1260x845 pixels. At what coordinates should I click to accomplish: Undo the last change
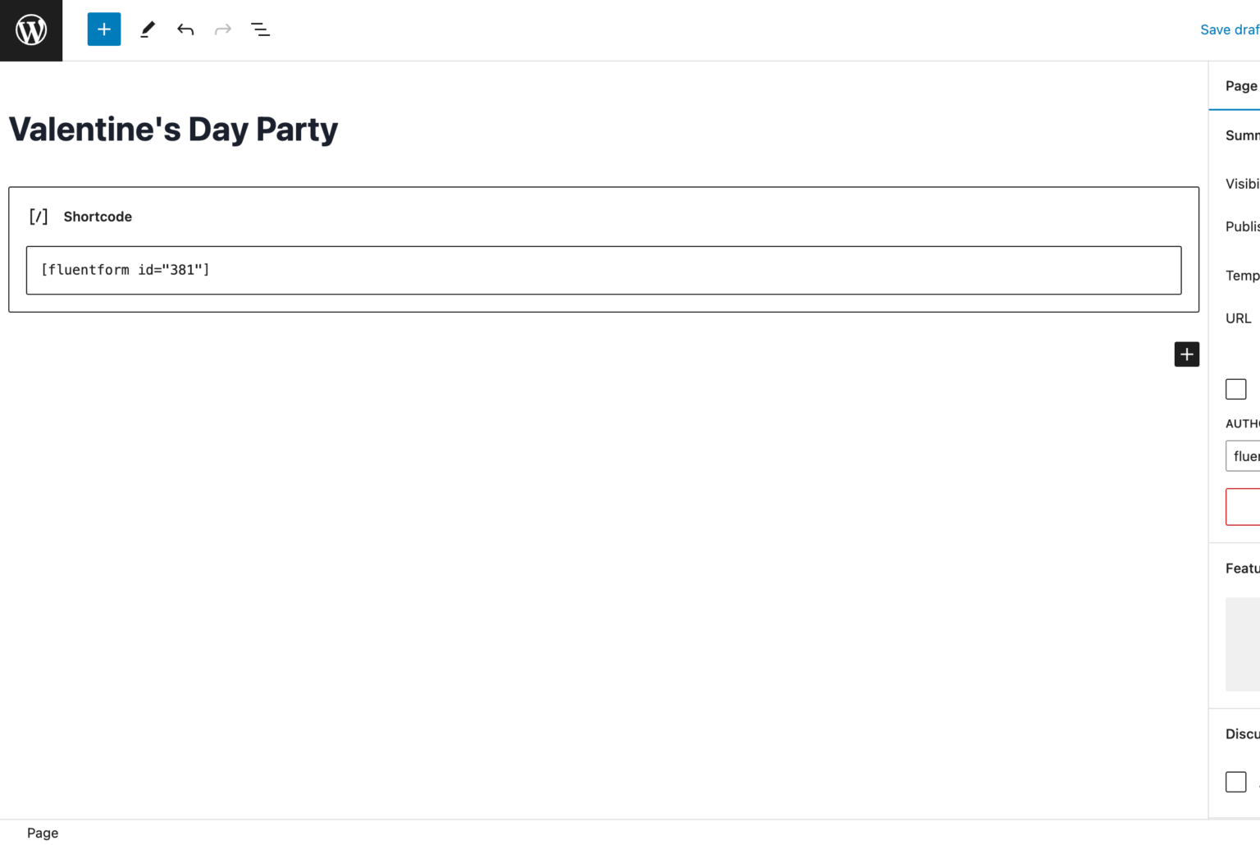[185, 29]
